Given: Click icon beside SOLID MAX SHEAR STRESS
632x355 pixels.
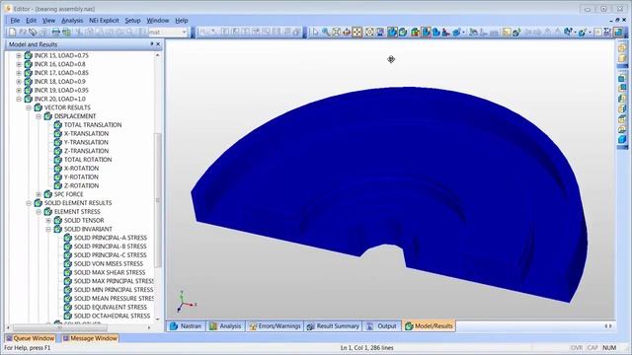Looking at the screenshot, I should [x=68, y=272].
